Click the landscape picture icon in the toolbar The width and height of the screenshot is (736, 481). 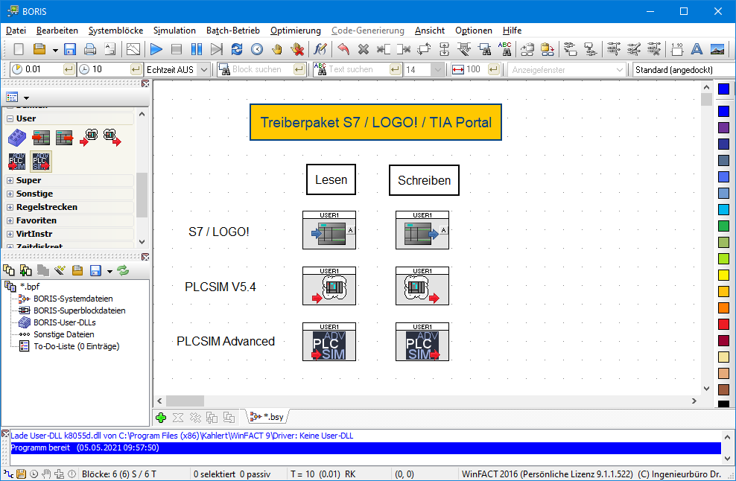coord(717,49)
